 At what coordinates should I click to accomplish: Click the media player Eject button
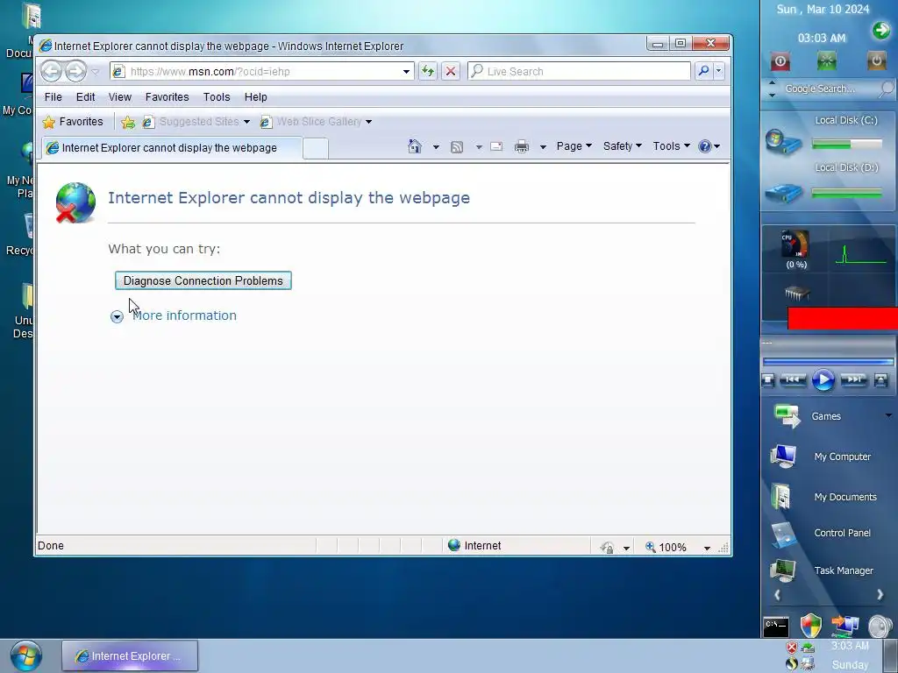tap(880, 379)
